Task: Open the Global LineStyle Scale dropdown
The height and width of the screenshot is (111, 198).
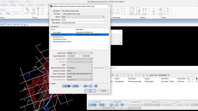Action: 80,77
